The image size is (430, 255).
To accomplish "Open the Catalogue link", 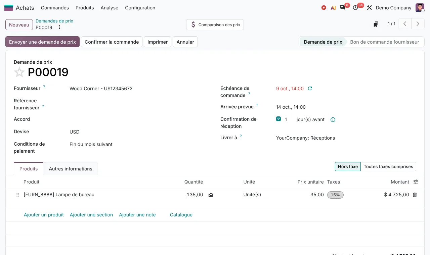I will click(181, 215).
